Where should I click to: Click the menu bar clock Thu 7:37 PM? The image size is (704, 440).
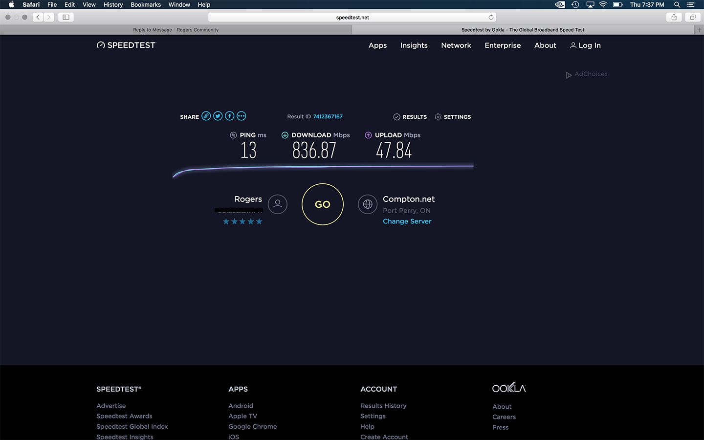647,4
